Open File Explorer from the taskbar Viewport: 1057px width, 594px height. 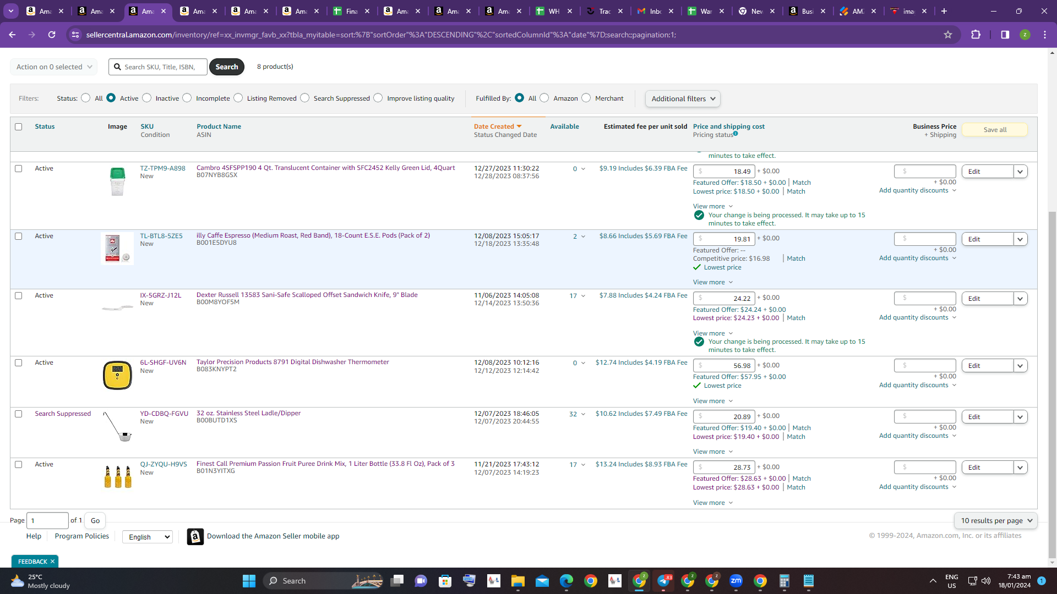(x=518, y=581)
